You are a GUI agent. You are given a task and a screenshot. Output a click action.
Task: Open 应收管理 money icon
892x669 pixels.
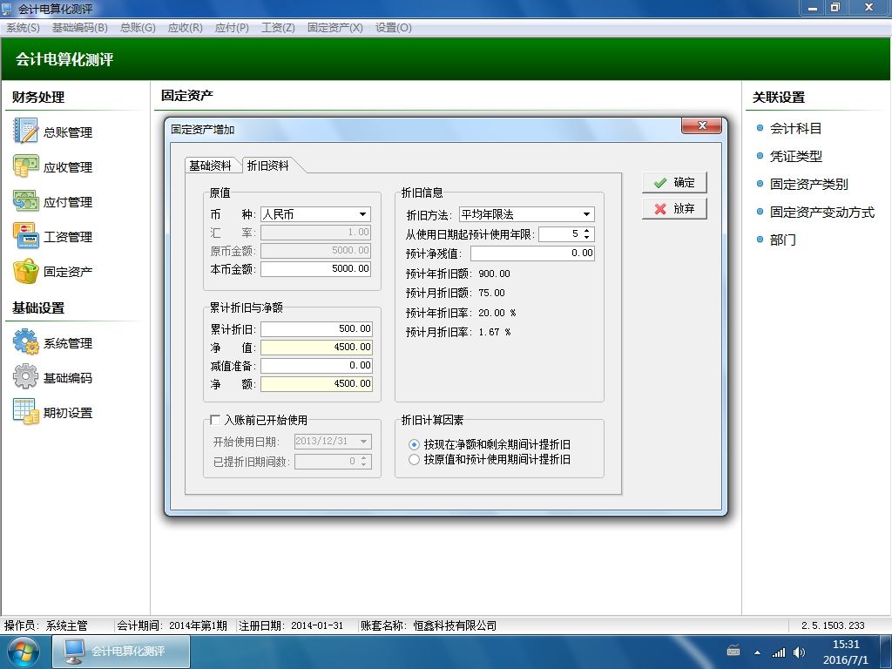[25, 166]
